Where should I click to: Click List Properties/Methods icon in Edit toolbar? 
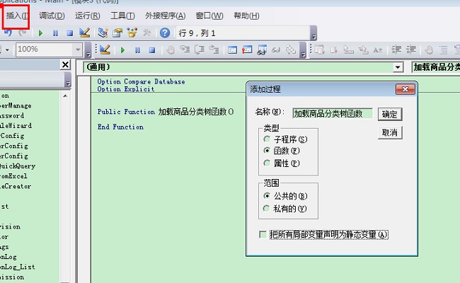[320, 50]
